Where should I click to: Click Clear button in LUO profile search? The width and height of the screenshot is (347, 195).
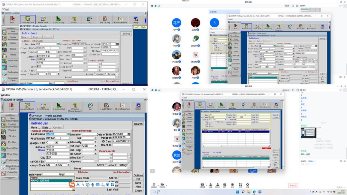click(275, 118)
